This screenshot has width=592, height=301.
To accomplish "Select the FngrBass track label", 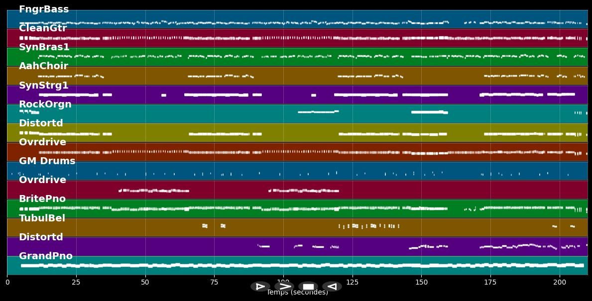I will [x=44, y=9].
